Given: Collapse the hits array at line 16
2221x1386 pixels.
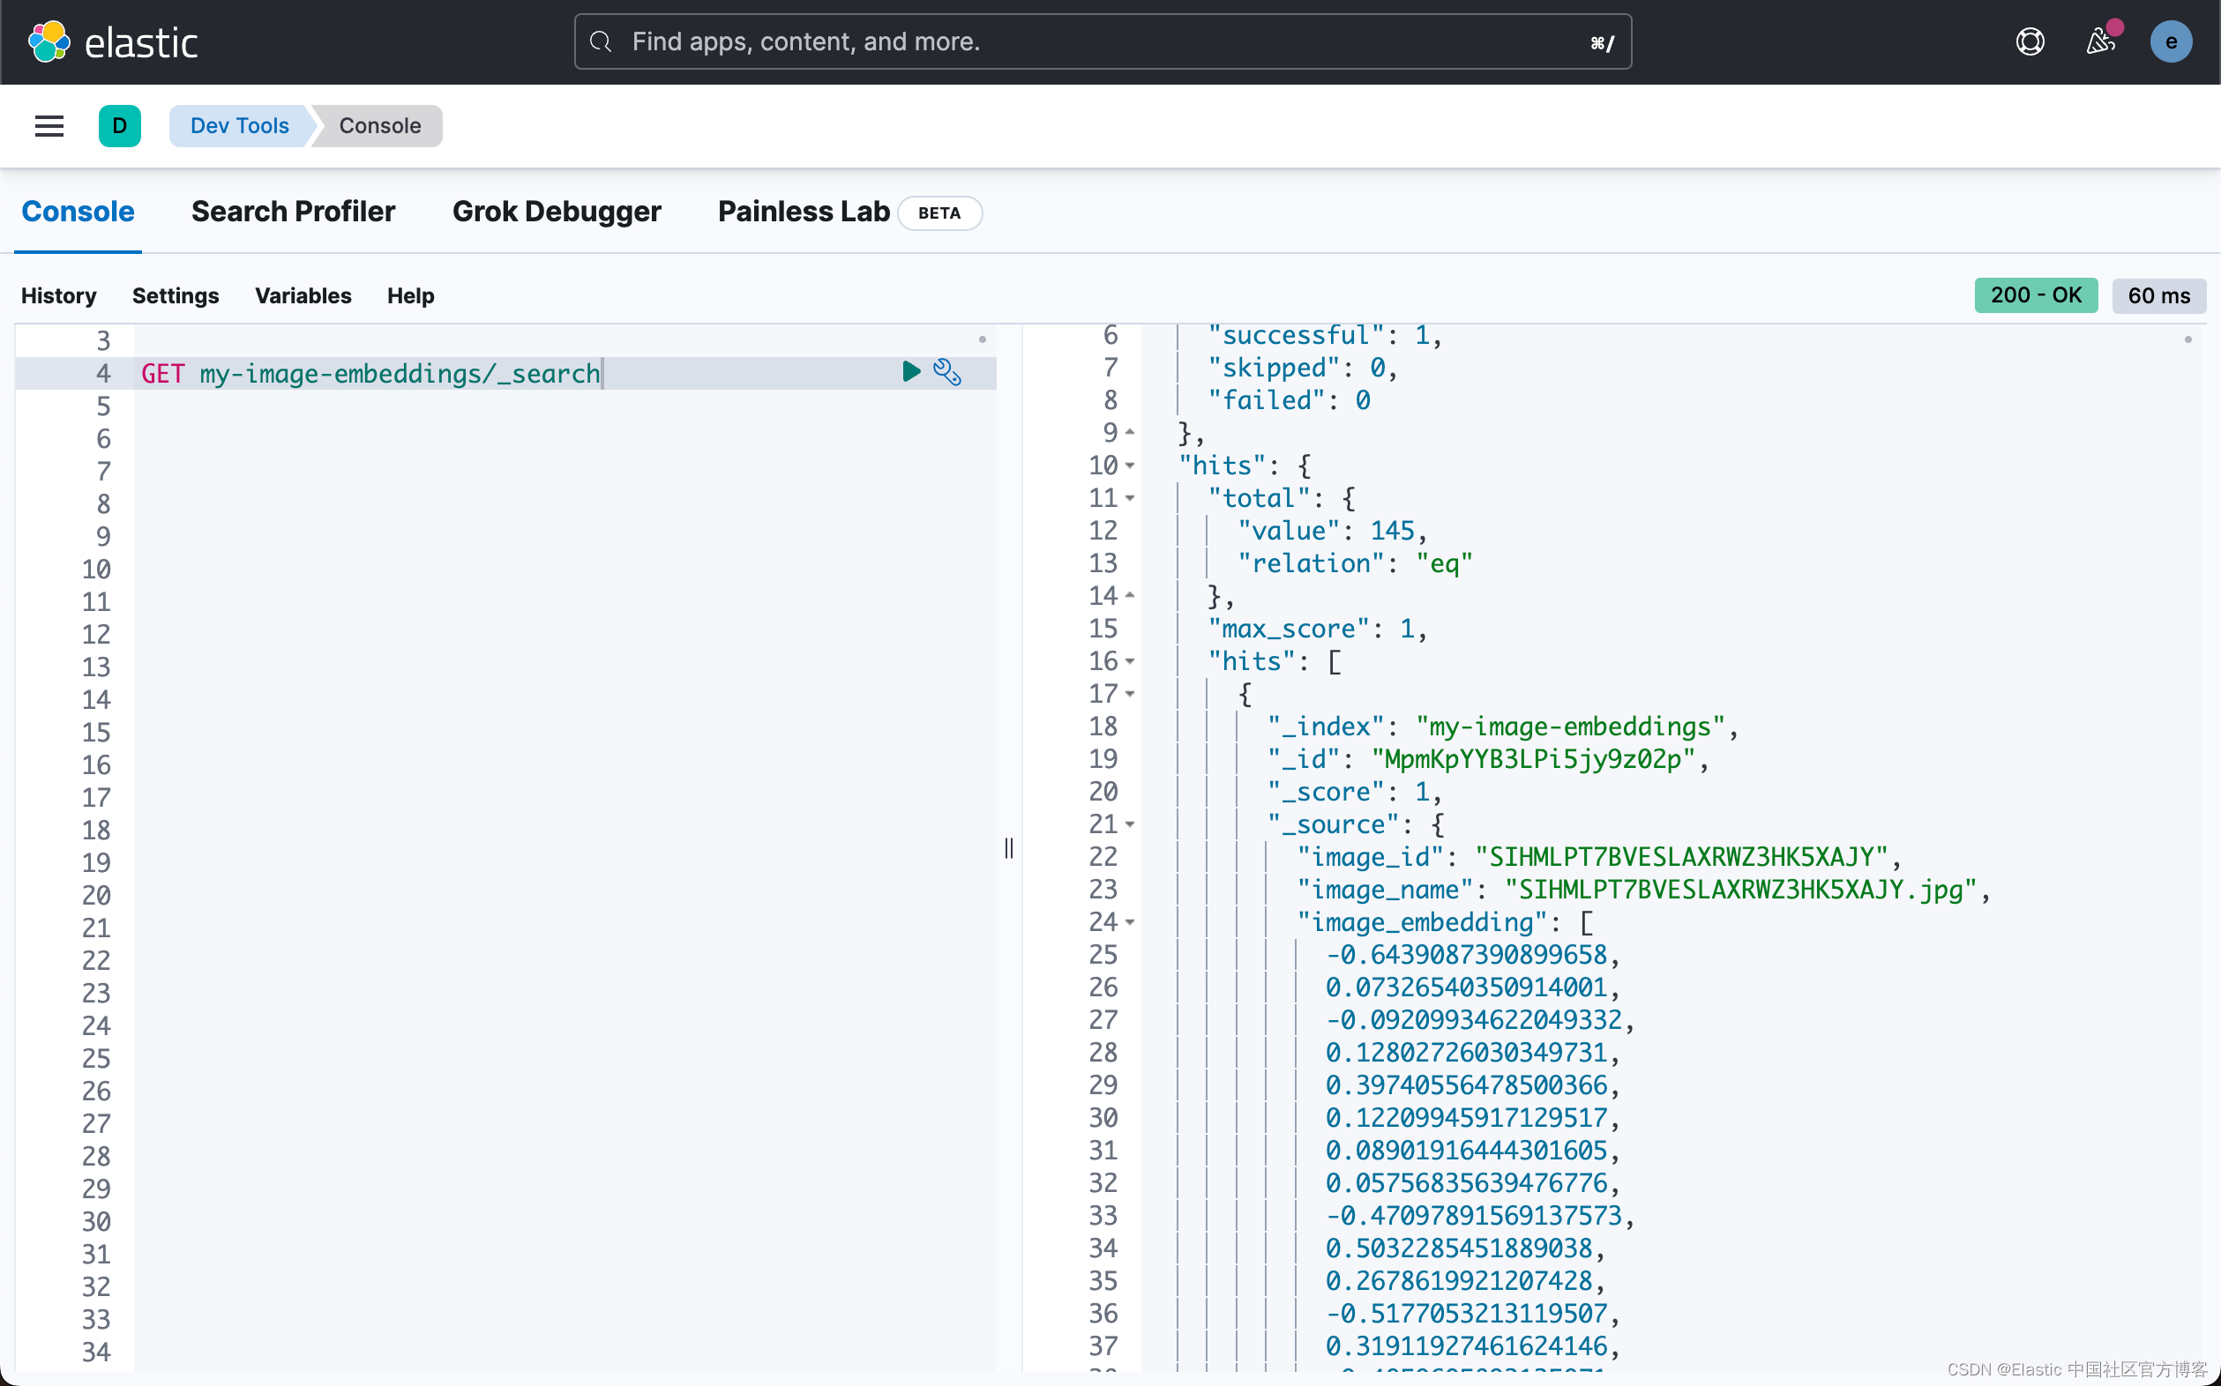Looking at the screenshot, I should 1130,662.
